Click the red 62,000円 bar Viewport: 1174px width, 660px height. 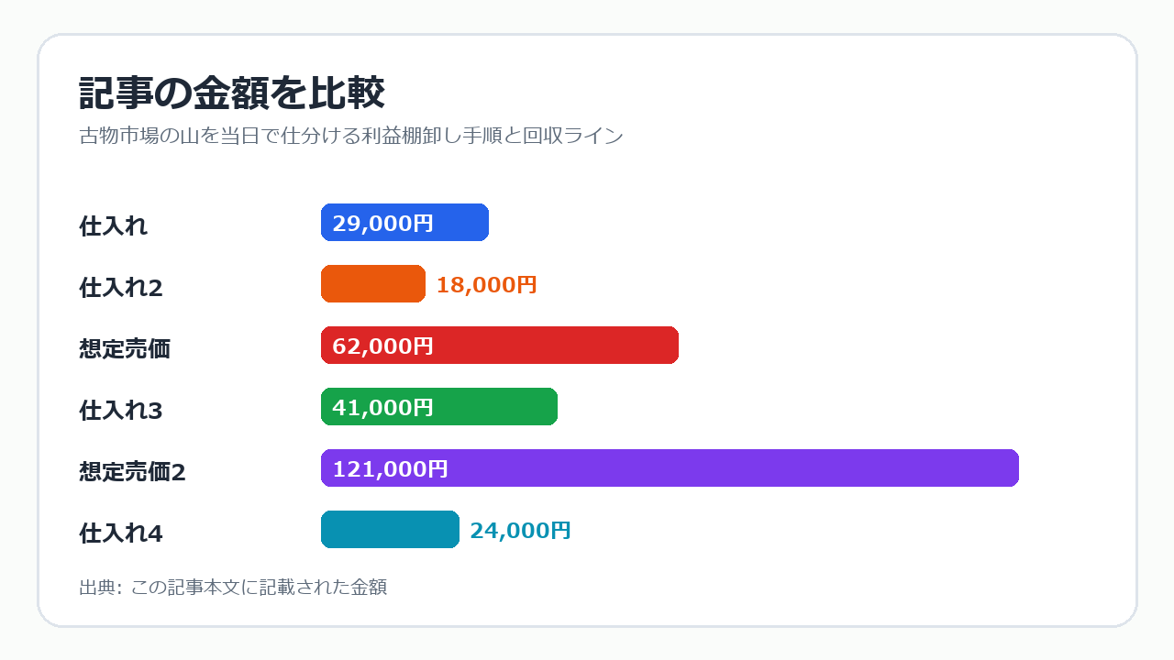click(500, 346)
